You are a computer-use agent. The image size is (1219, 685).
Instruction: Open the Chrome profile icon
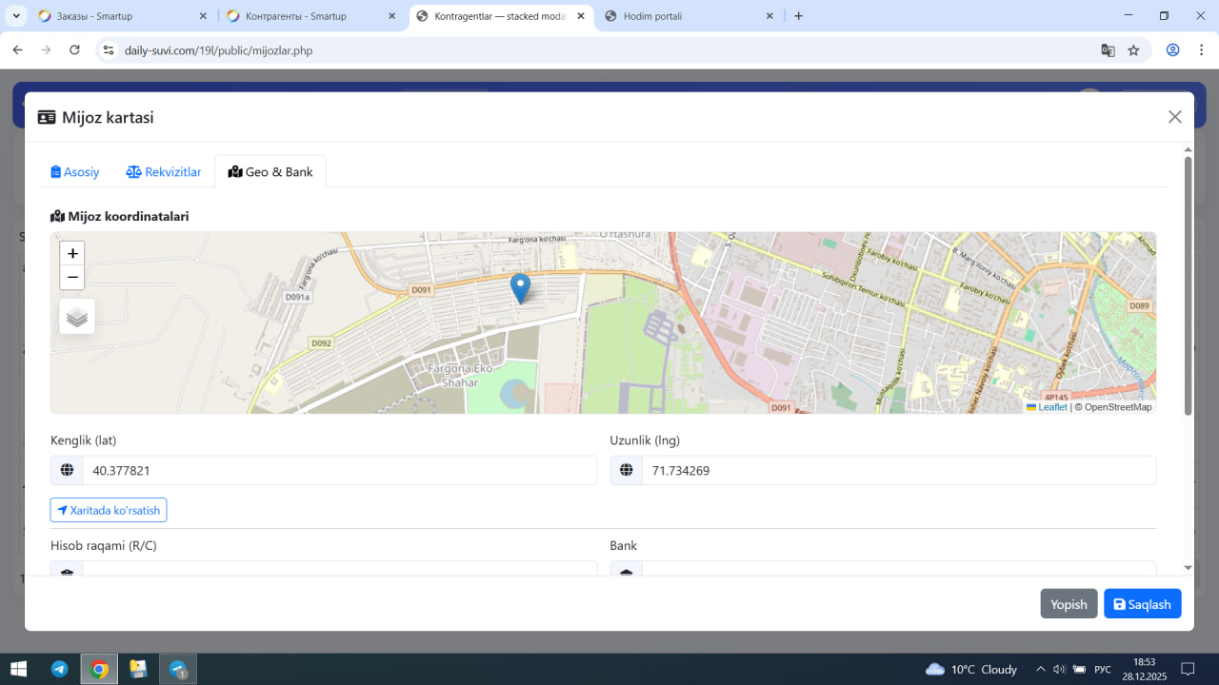[x=1173, y=50]
